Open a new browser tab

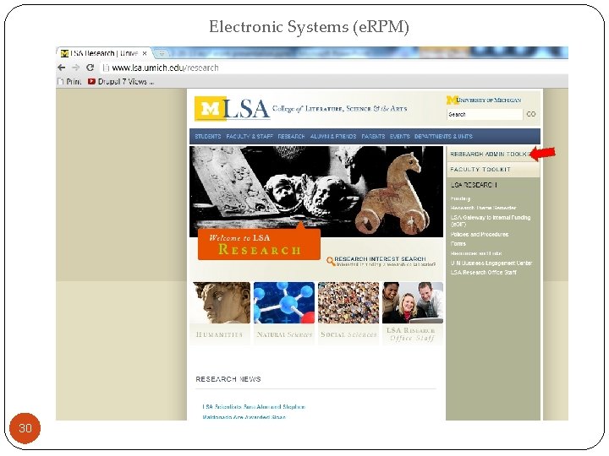tap(162, 53)
